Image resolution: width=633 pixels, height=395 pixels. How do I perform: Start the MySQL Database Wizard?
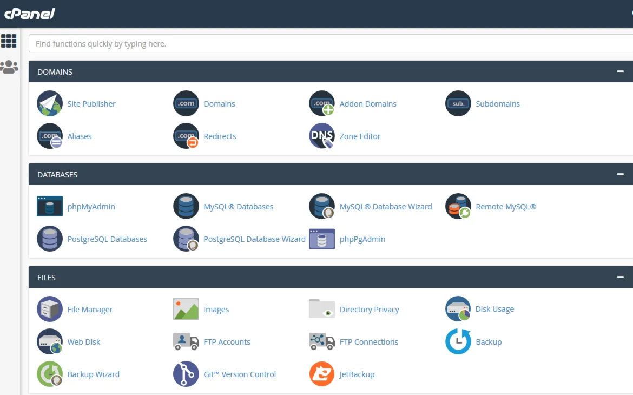coord(386,206)
